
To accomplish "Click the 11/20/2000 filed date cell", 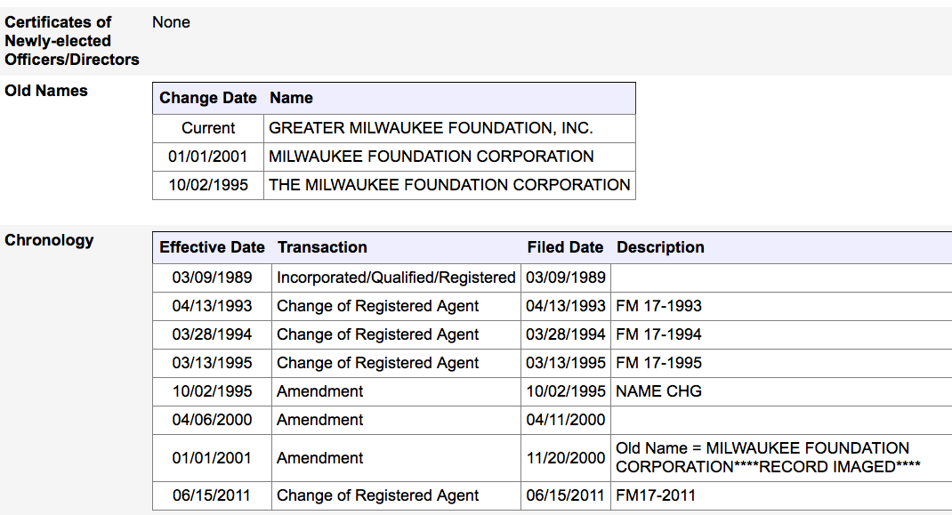I will 565,458.
